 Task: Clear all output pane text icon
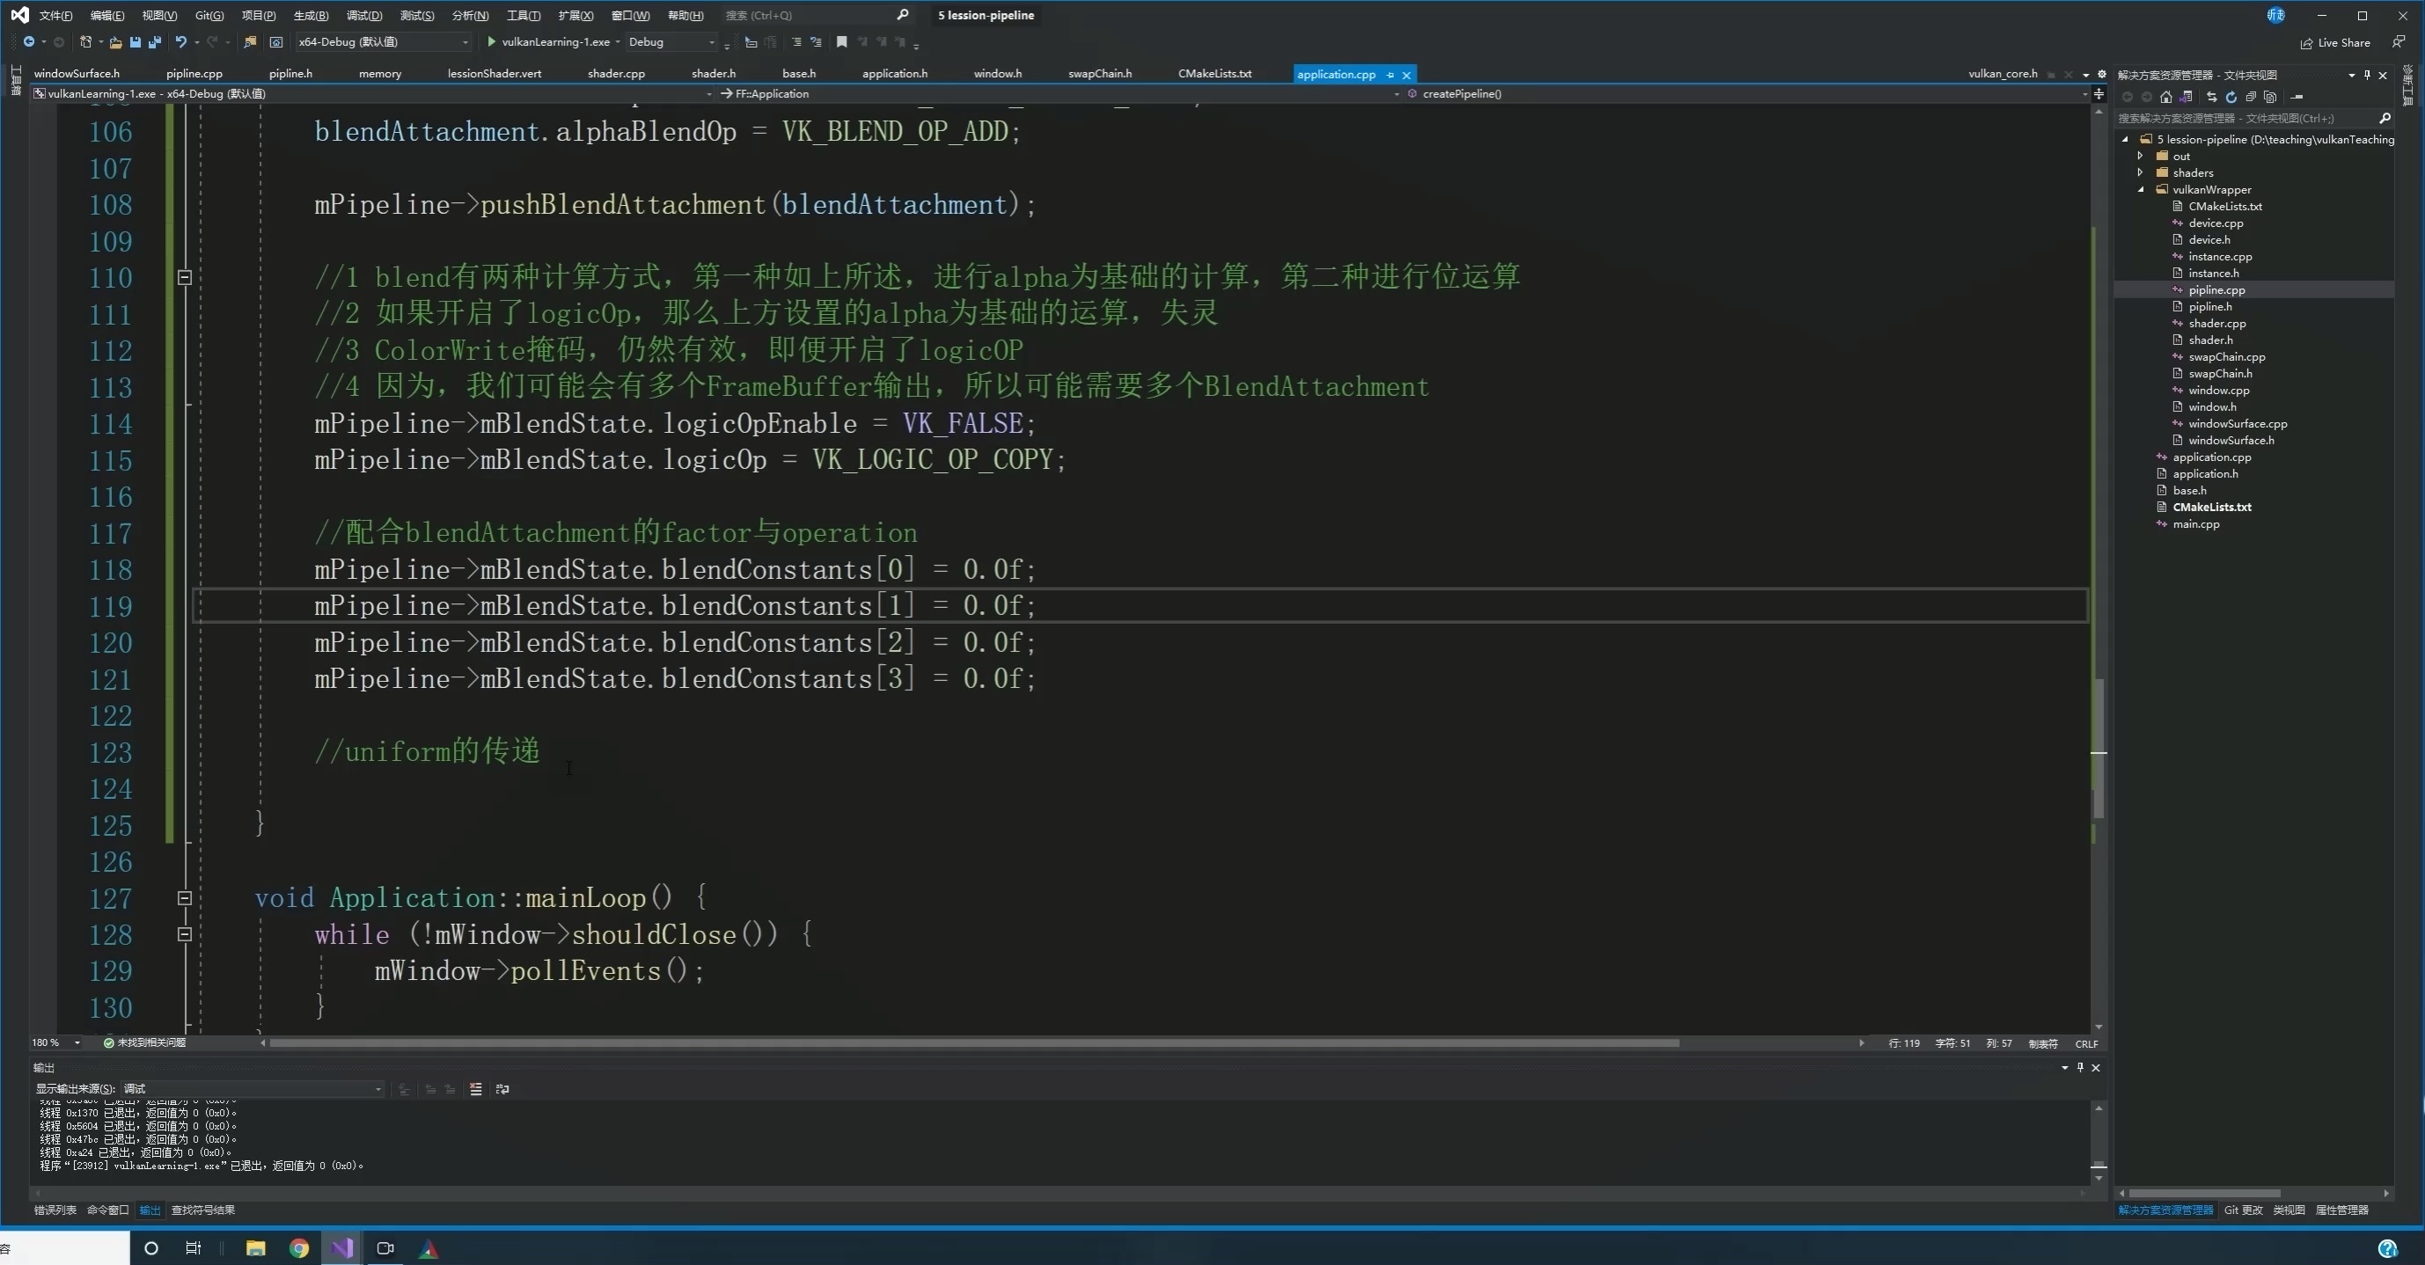coord(475,1089)
